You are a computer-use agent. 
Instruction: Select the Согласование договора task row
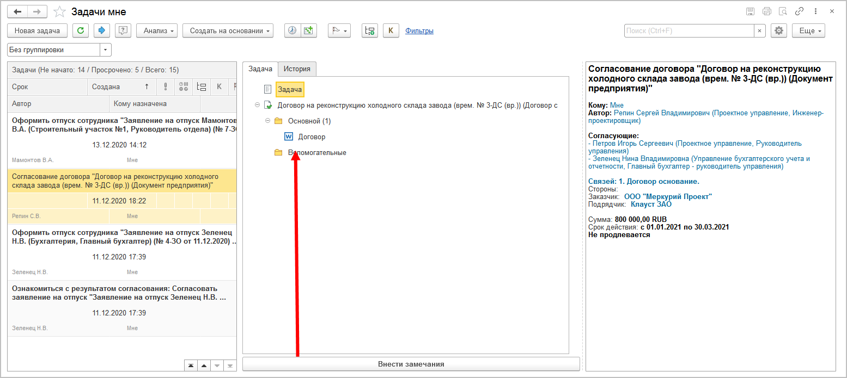tap(122, 196)
